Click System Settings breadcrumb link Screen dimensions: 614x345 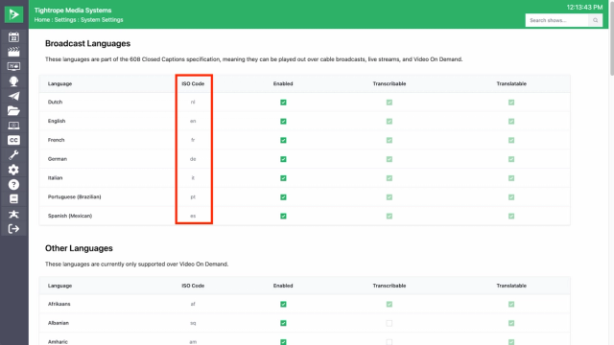click(x=102, y=19)
